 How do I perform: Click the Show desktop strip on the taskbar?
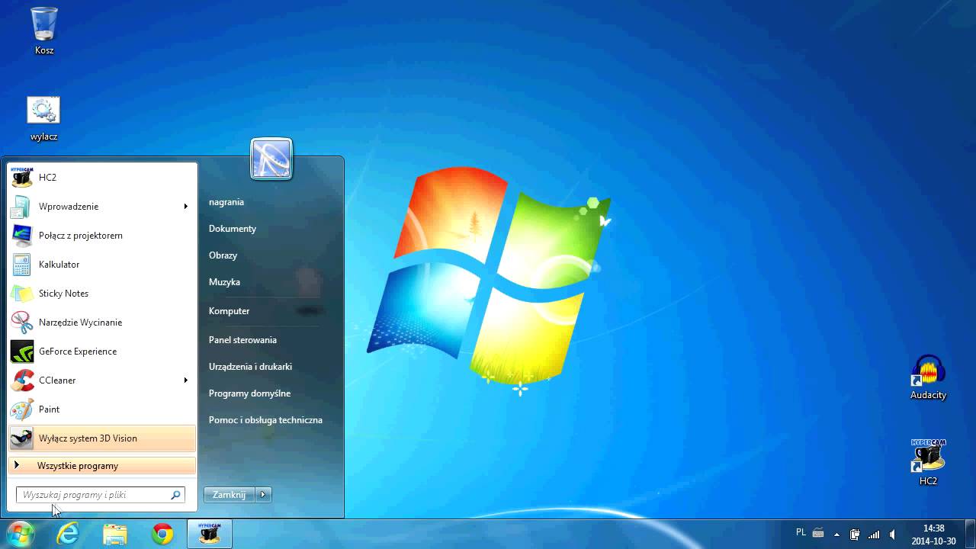[x=970, y=535]
